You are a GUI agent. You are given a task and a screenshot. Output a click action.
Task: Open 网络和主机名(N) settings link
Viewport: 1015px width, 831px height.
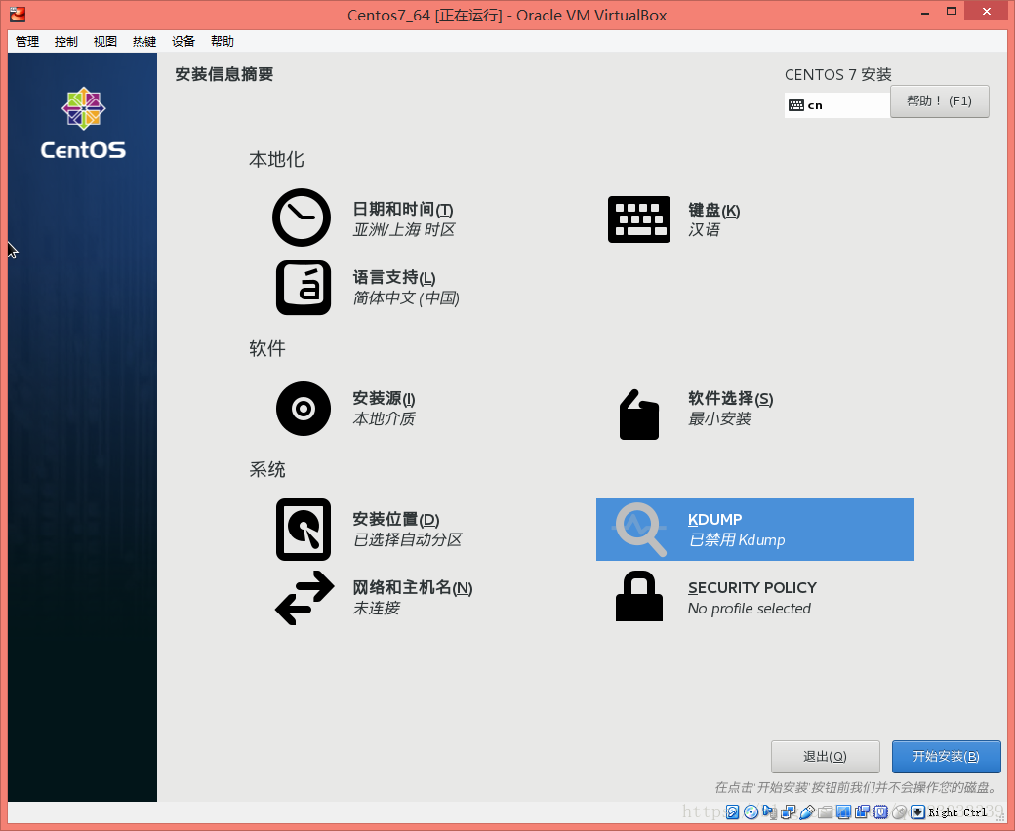coord(412,587)
